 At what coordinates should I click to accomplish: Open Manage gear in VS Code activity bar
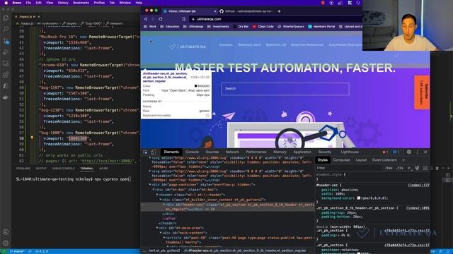pos(6,243)
